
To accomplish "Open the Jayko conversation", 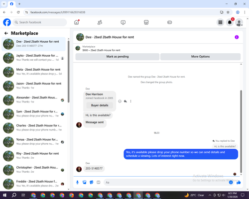I will coord(33,58).
